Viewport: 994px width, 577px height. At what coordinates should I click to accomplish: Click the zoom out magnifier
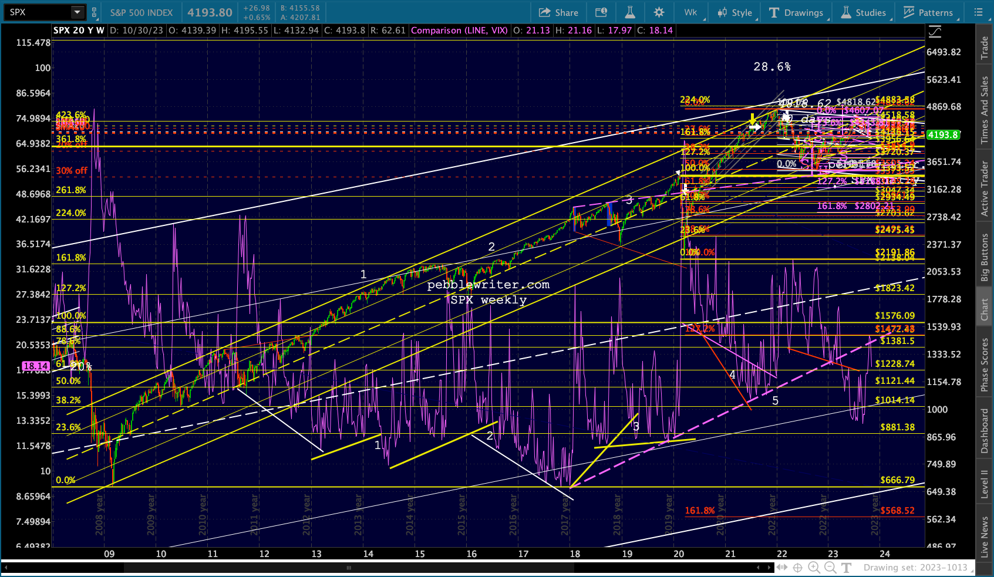(x=830, y=567)
